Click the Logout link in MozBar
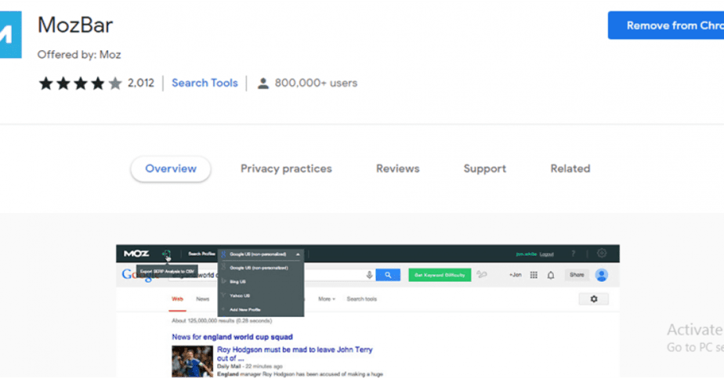724x379 pixels. [x=547, y=254]
